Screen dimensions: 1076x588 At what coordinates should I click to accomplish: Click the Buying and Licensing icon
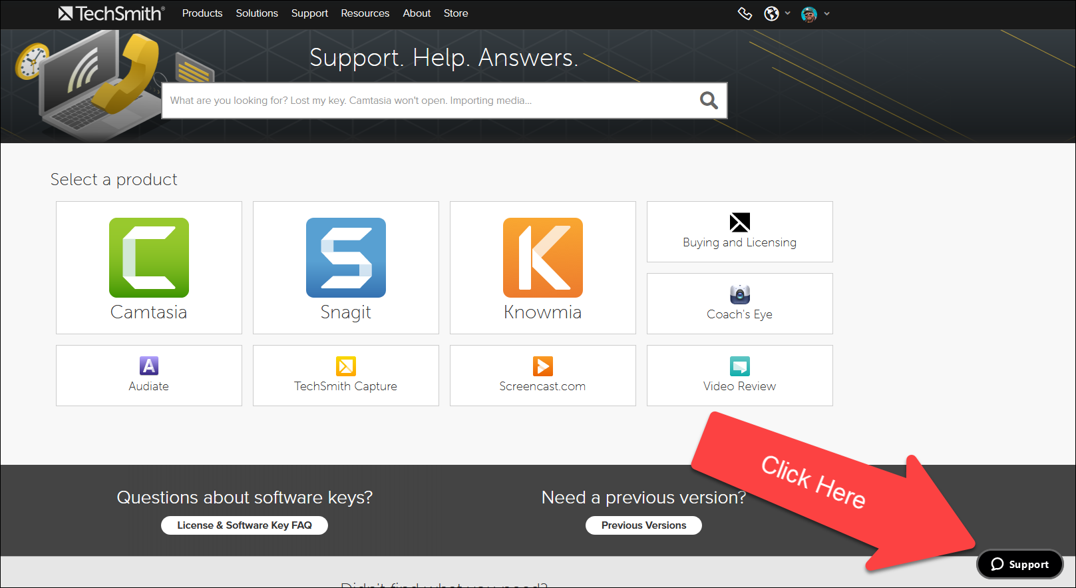(x=740, y=222)
